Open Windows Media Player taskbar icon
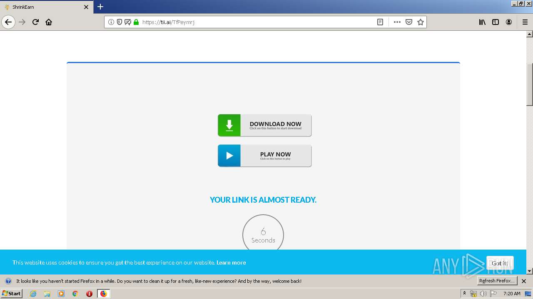This screenshot has height=299, width=533. pos(61,294)
